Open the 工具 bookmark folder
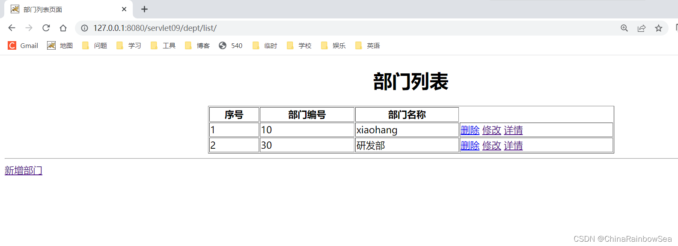 pos(163,45)
